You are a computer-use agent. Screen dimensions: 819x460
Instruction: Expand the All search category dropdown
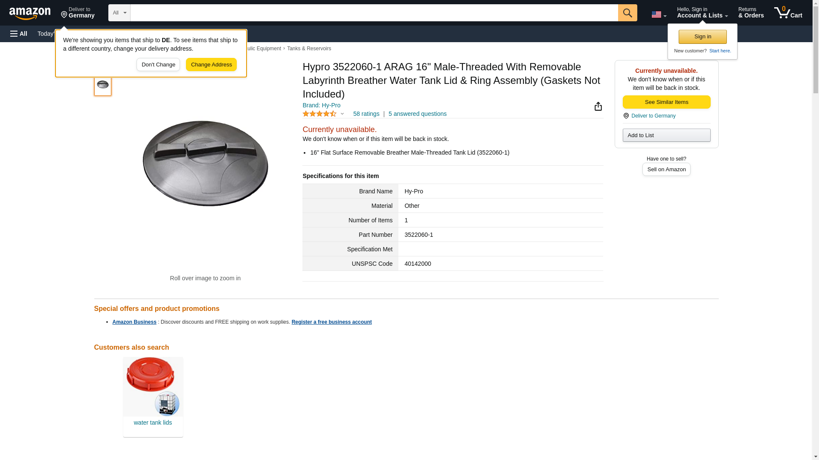coord(119,13)
